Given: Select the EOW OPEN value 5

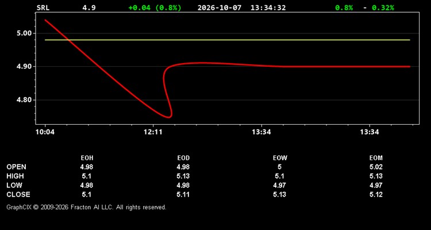Looking at the screenshot, I should click(279, 167).
